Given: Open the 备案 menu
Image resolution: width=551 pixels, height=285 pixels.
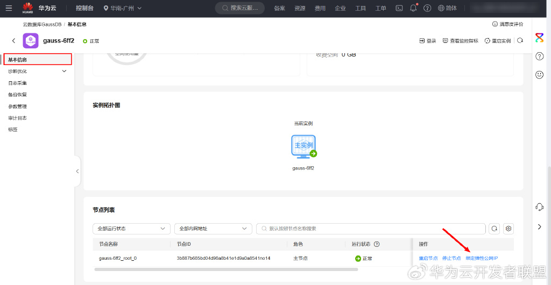Looking at the screenshot, I should [x=279, y=9].
